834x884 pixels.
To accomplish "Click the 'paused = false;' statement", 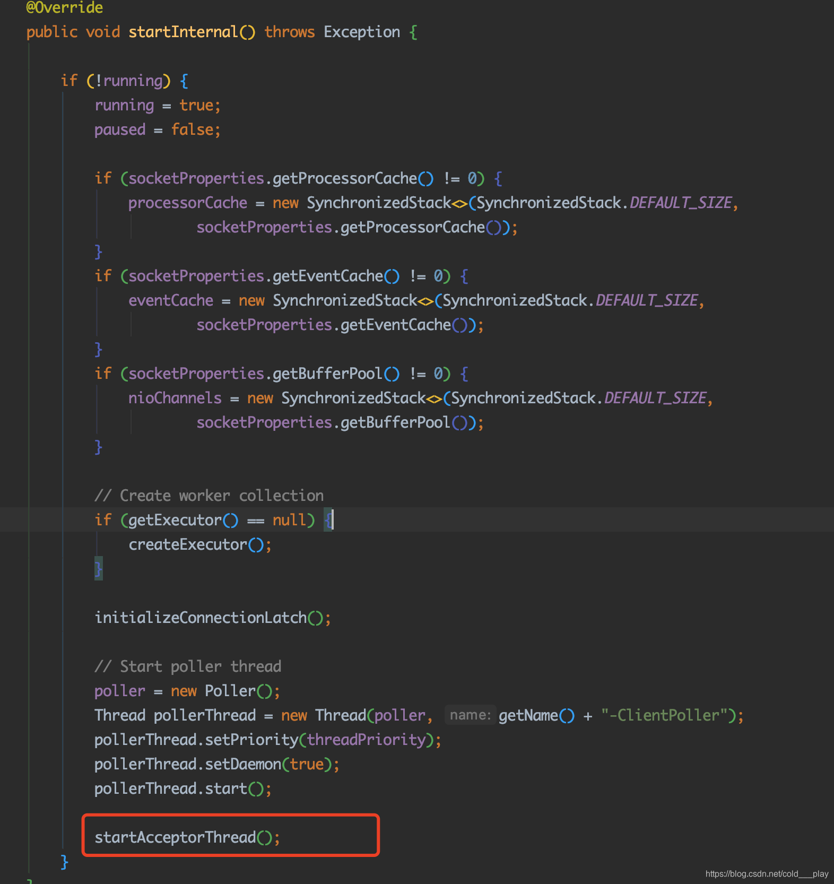I will coord(158,129).
